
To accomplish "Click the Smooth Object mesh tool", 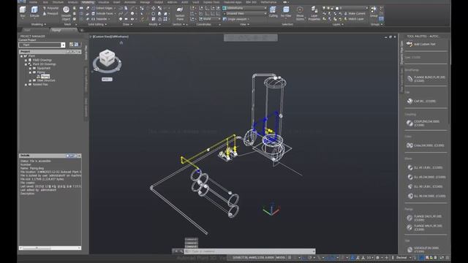I will click(x=67, y=13).
